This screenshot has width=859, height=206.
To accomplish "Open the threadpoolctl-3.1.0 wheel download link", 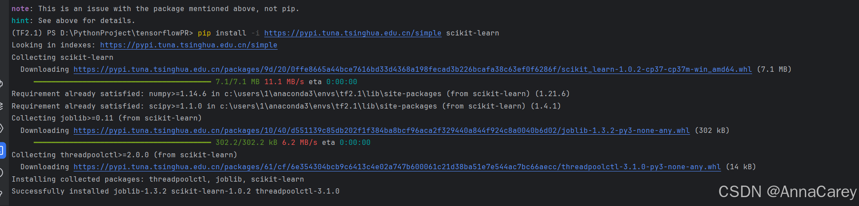I will (x=397, y=167).
